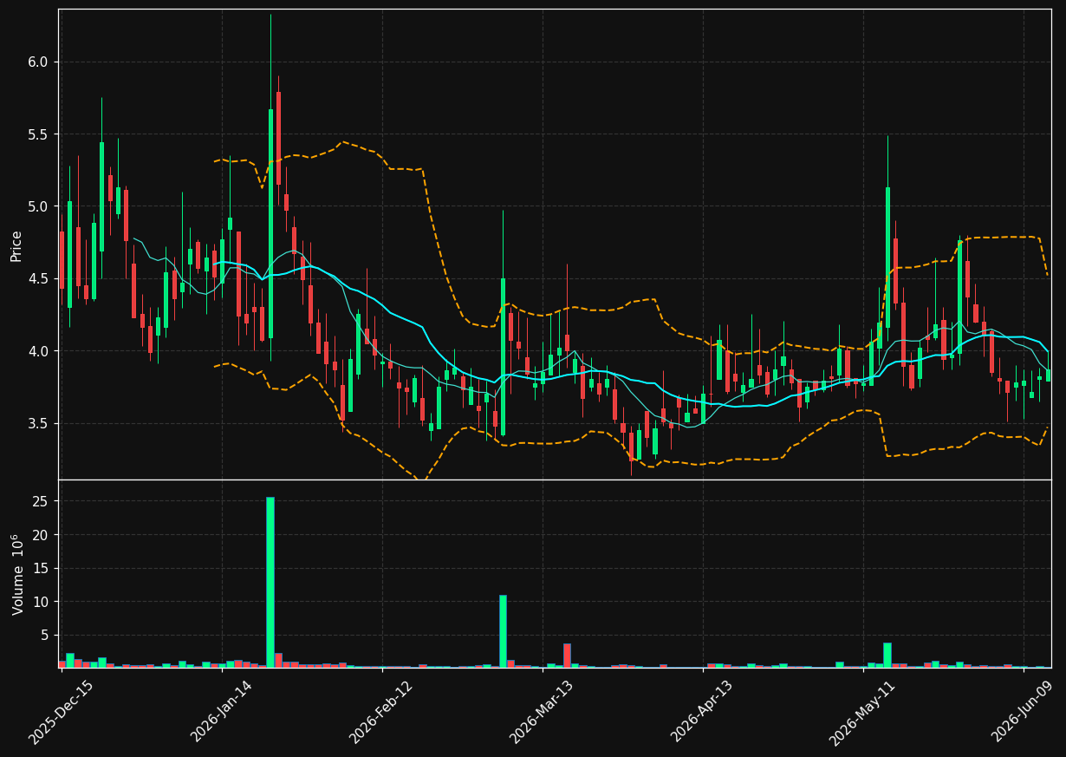Click the second-tallest green volume bar near 11 million
The image size is (1066, 757).
(503, 631)
